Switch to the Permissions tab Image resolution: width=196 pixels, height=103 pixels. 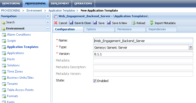pyautogui.click(x=125, y=29)
